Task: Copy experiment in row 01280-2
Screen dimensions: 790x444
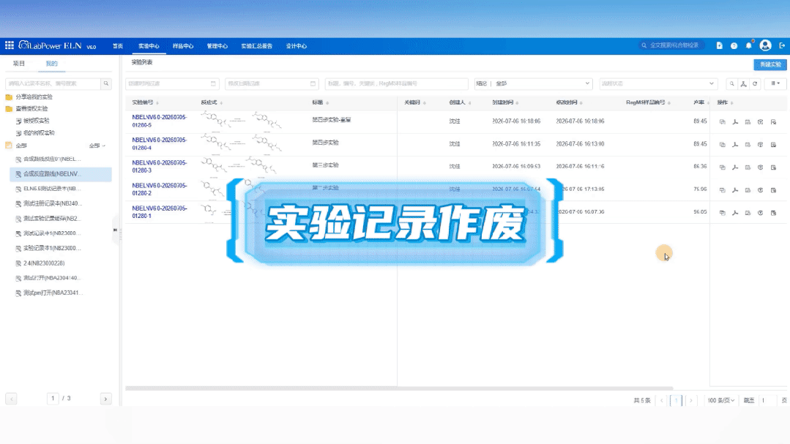Action: coord(722,190)
